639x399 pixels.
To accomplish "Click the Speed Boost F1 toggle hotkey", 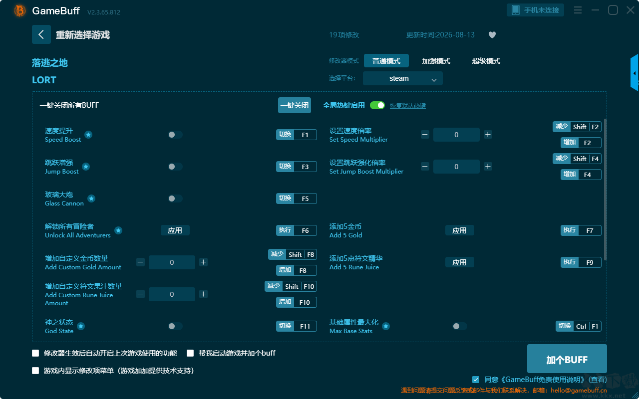I will point(297,135).
